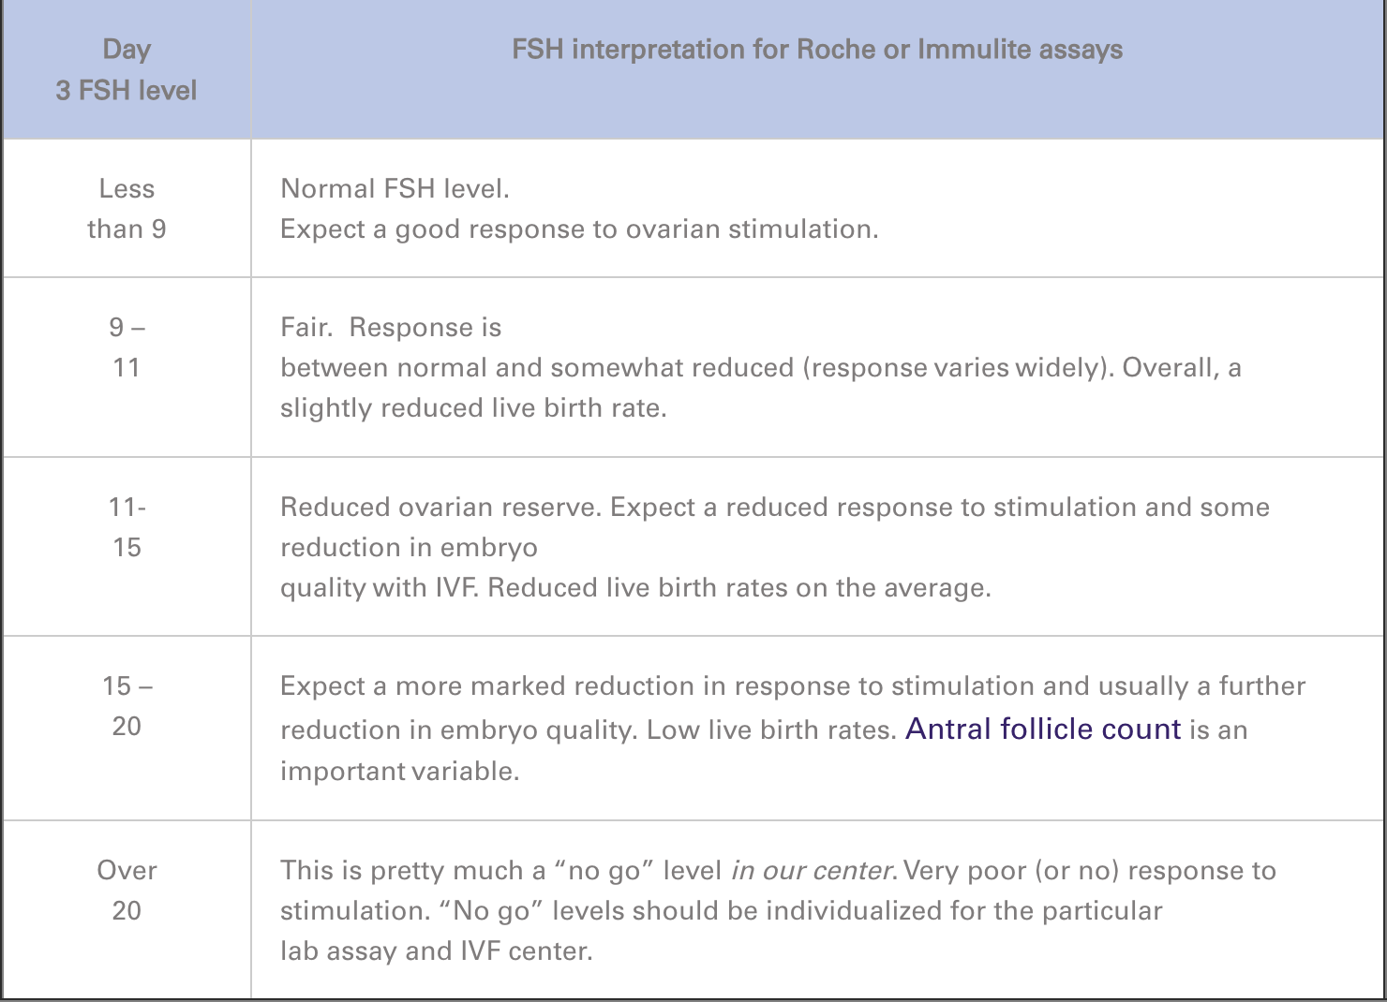The image size is (1387, 1002).
Task: Click the "reduction in embryo" line in 11-15 row
Action: 409,548
